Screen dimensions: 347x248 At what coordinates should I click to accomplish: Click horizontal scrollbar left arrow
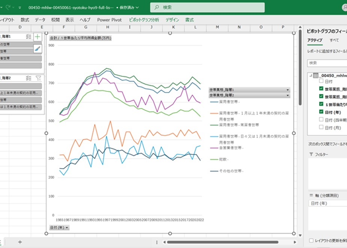pos(164,242)
